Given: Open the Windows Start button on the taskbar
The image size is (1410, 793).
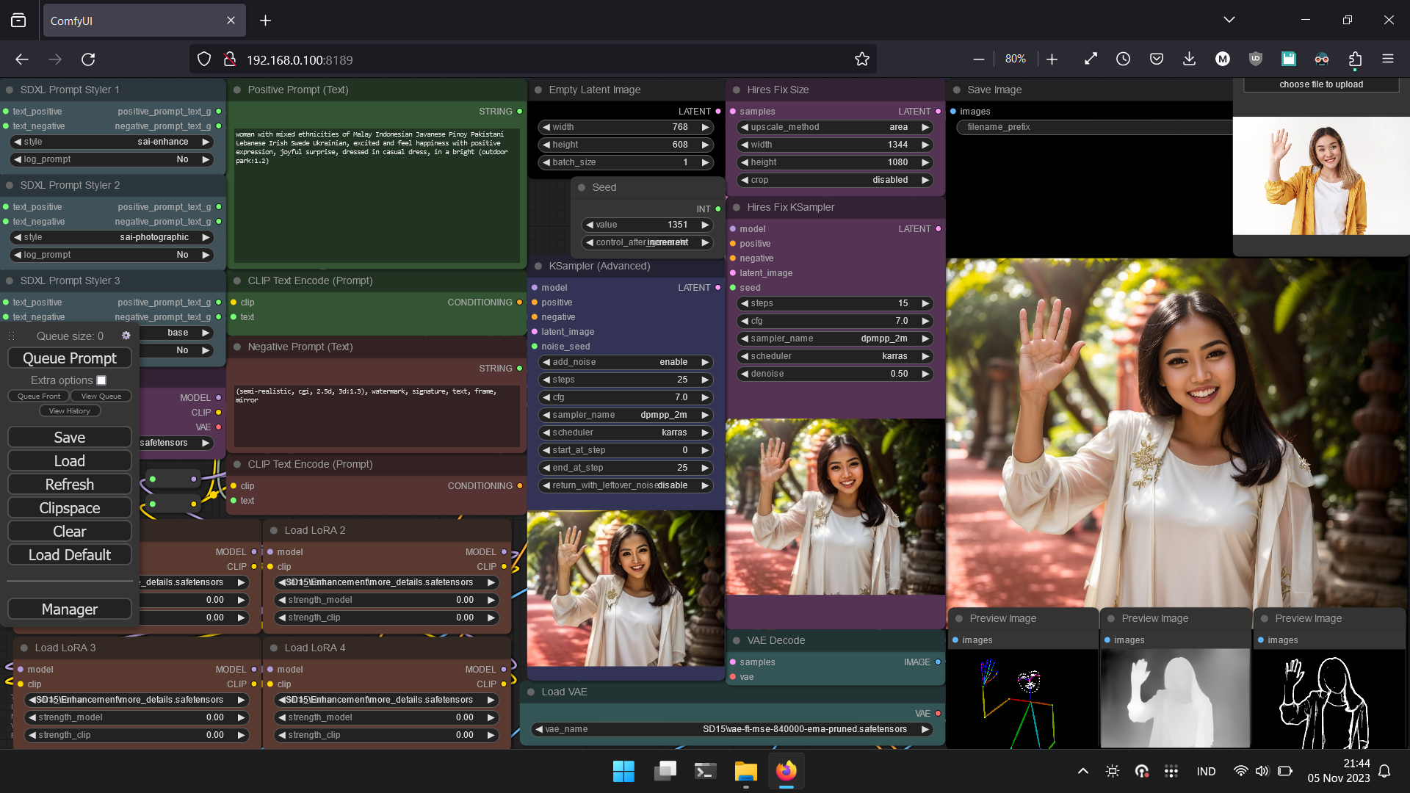Looking at the screenshot, I should (x=623, y=771).
